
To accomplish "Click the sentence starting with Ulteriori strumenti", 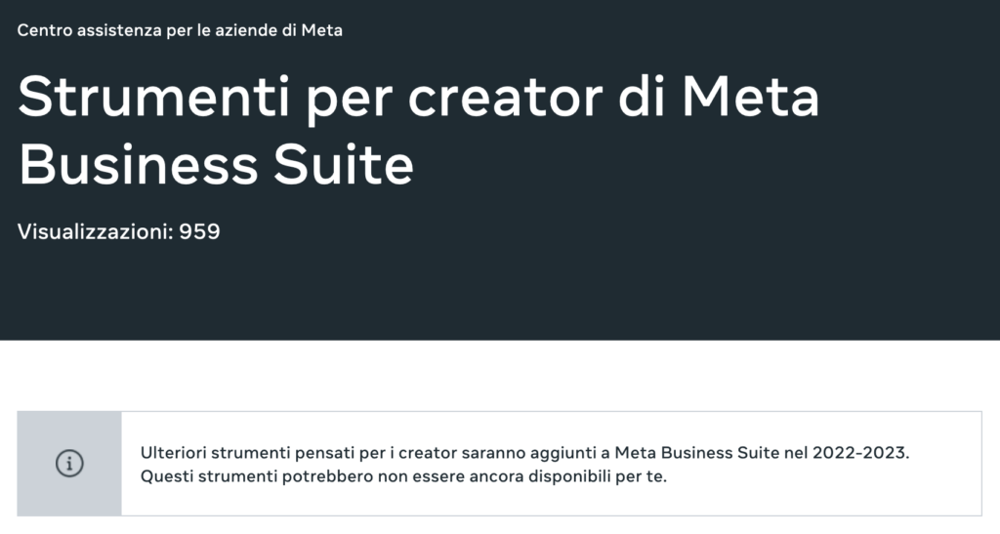I will [524, 453].
